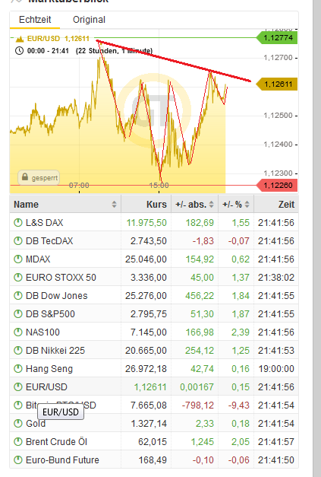321x477 pixels.
Task: Click the realtime icon next to MDAX
Action: 18,259
